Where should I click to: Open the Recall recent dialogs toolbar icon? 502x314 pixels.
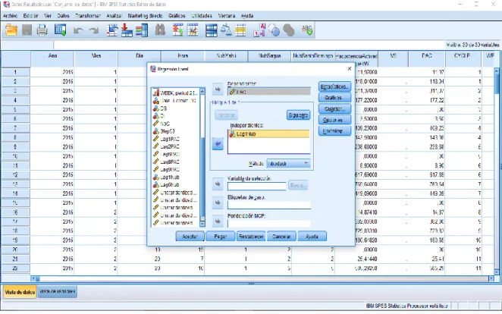click(60, 30)
